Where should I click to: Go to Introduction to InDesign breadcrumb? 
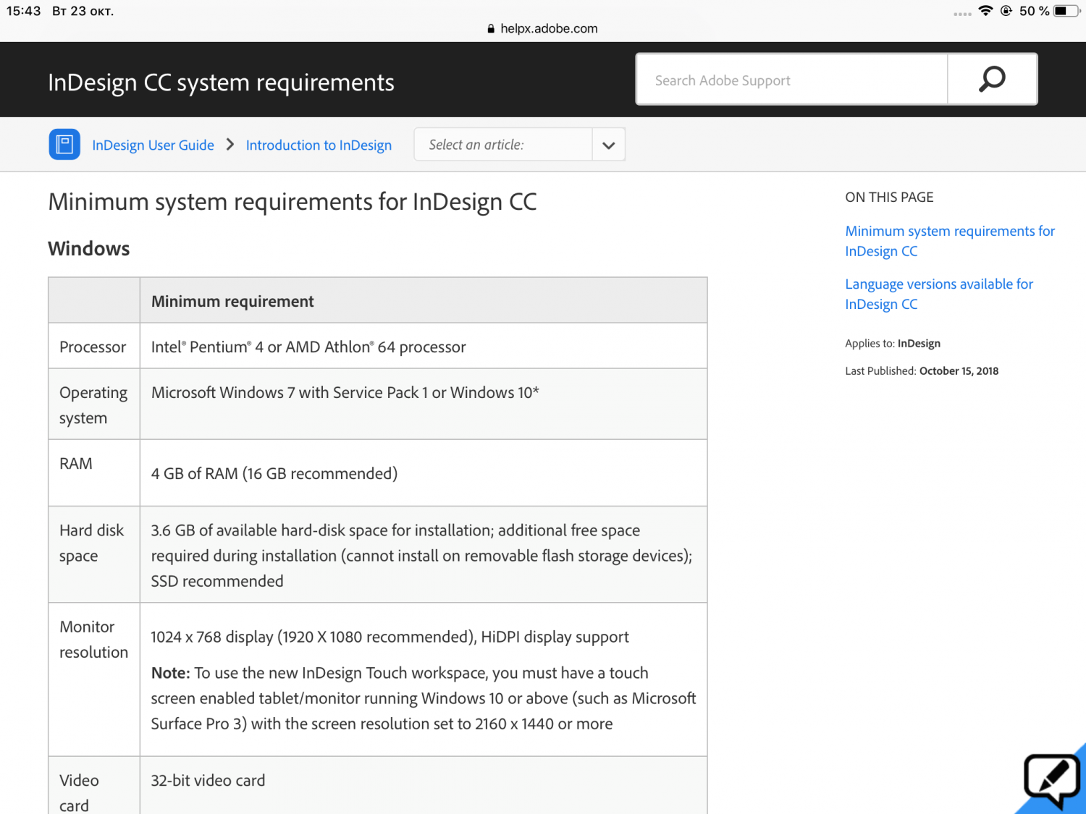point(319,145)
